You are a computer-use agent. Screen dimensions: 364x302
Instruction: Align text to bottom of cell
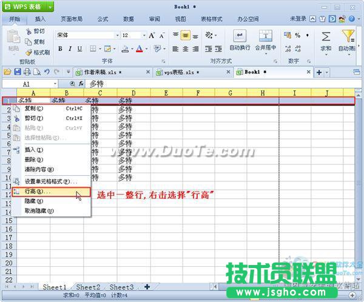(x=195, y=36)
